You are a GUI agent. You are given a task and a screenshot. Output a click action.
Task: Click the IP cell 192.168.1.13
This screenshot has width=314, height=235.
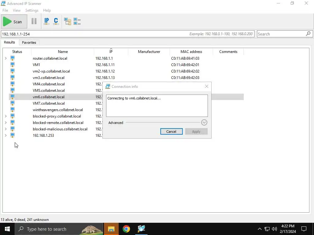(x=105, y=77)
